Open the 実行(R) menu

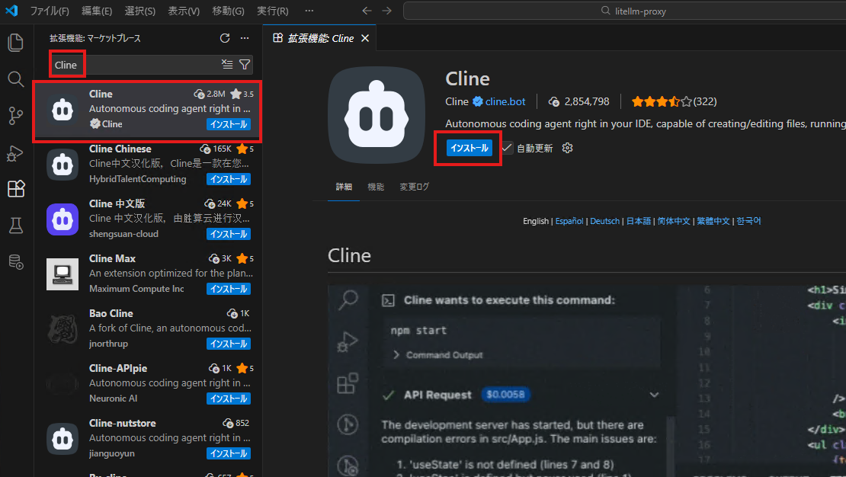coord(272,11)
